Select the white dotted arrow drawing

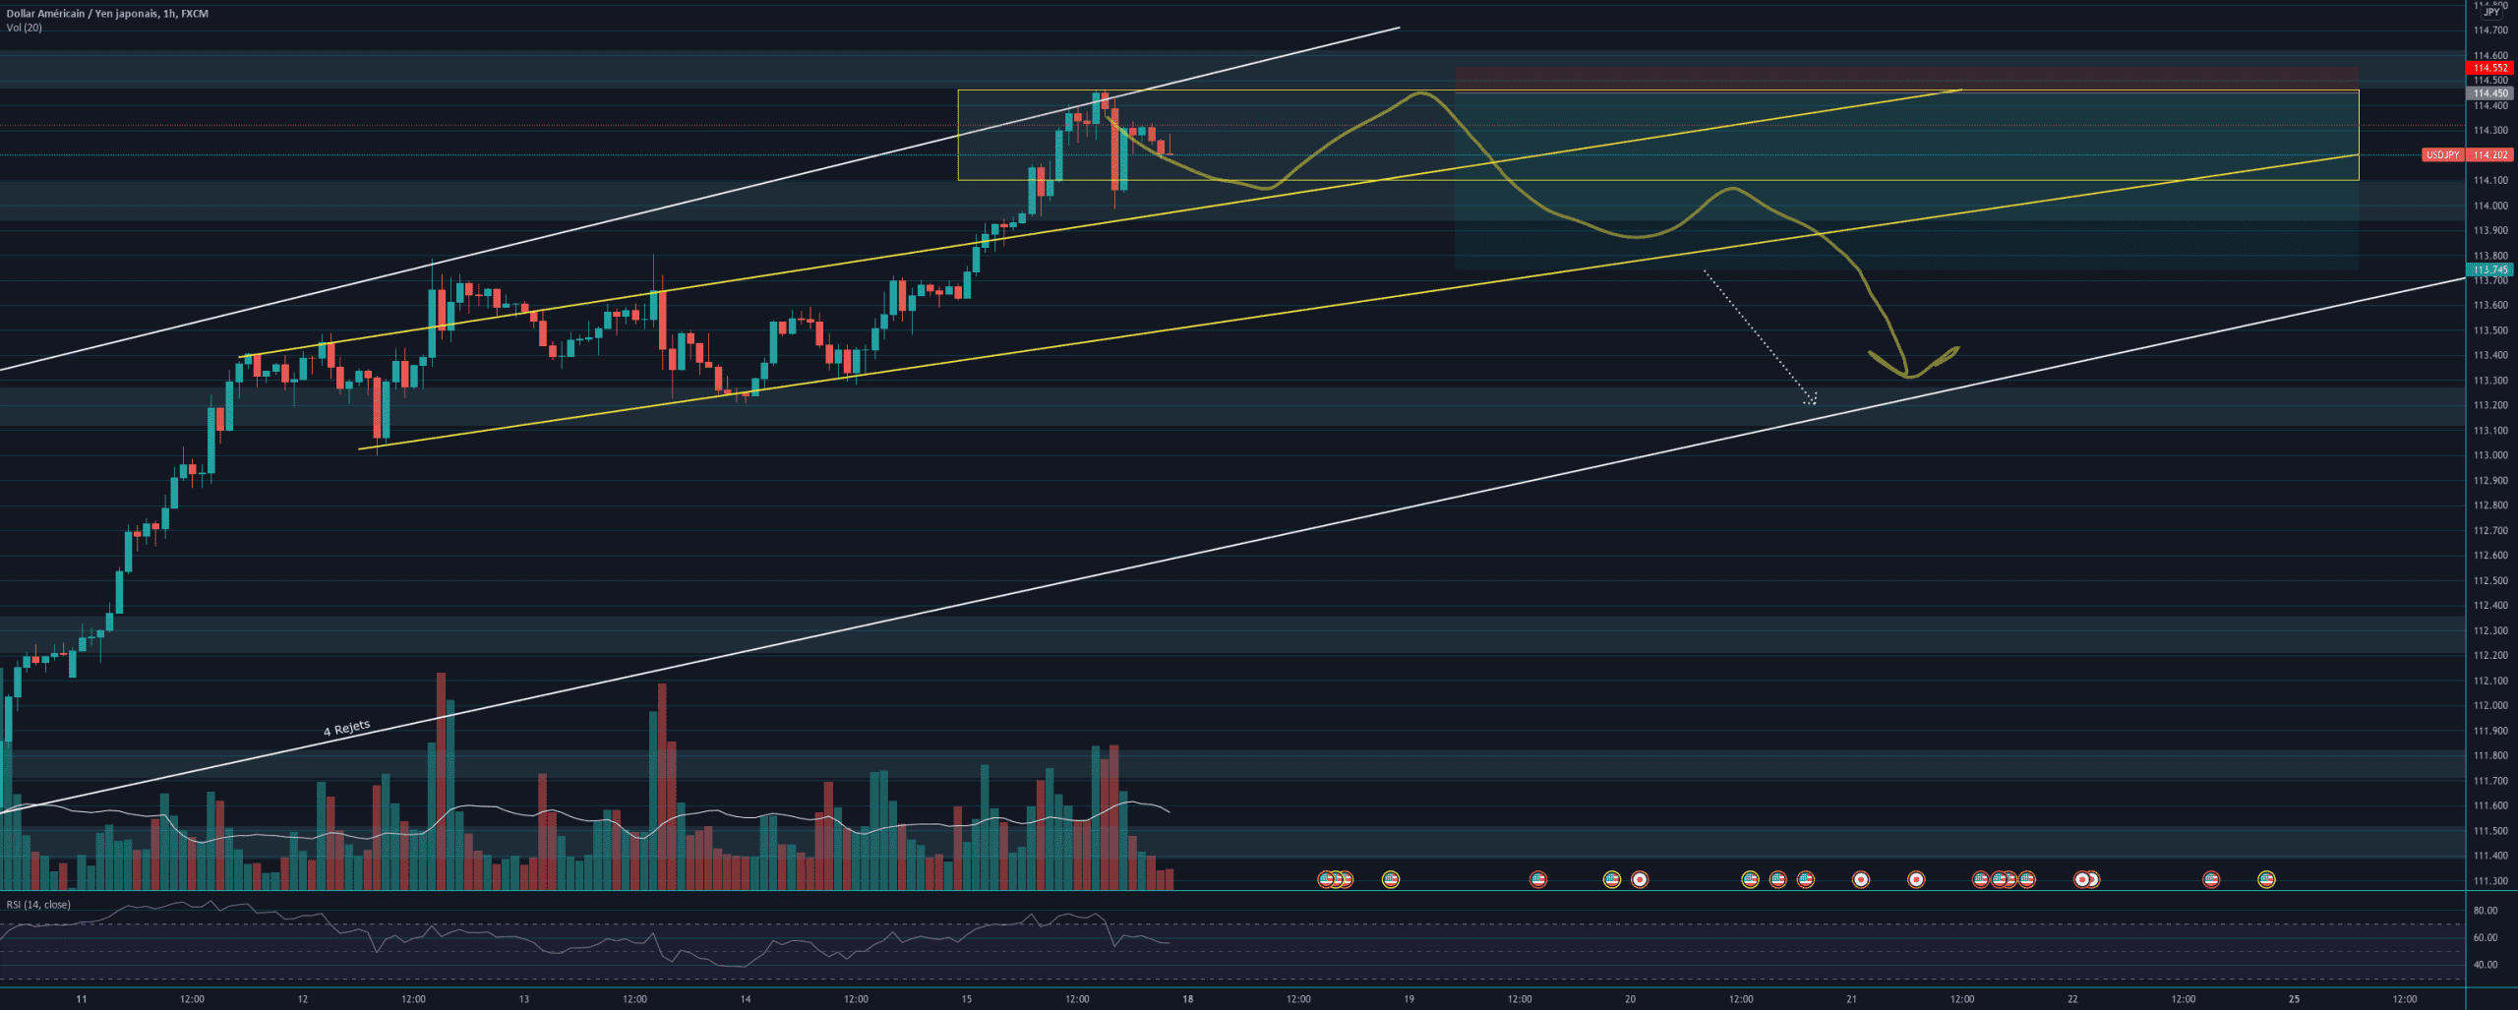1760,337
